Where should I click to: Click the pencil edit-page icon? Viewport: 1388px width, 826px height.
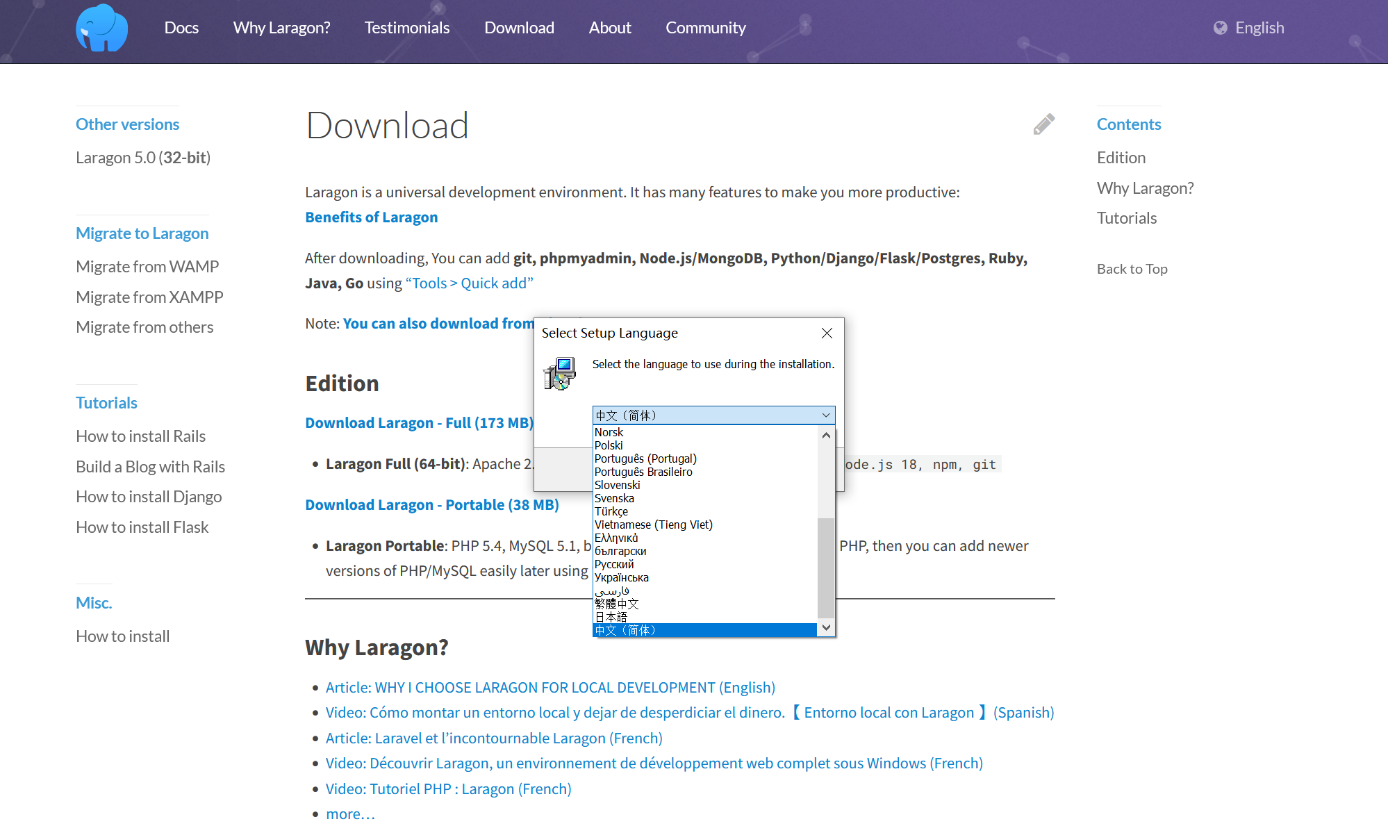coord(1043,124)
